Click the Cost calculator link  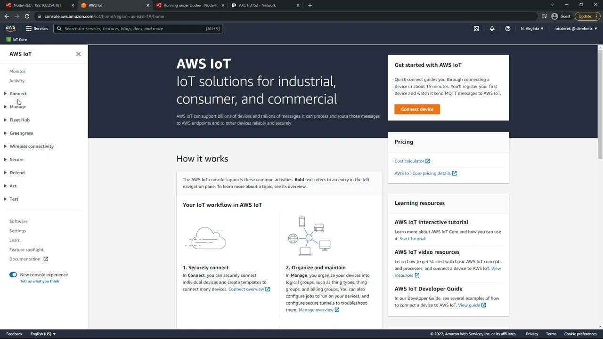412,161
